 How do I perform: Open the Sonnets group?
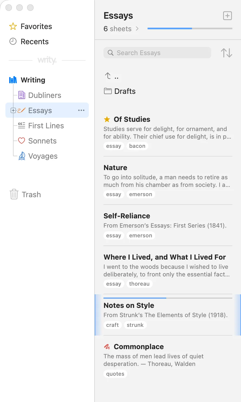tap(43, 141)
